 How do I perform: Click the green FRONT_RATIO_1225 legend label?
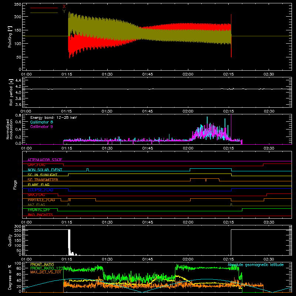(x=48, y=268)
